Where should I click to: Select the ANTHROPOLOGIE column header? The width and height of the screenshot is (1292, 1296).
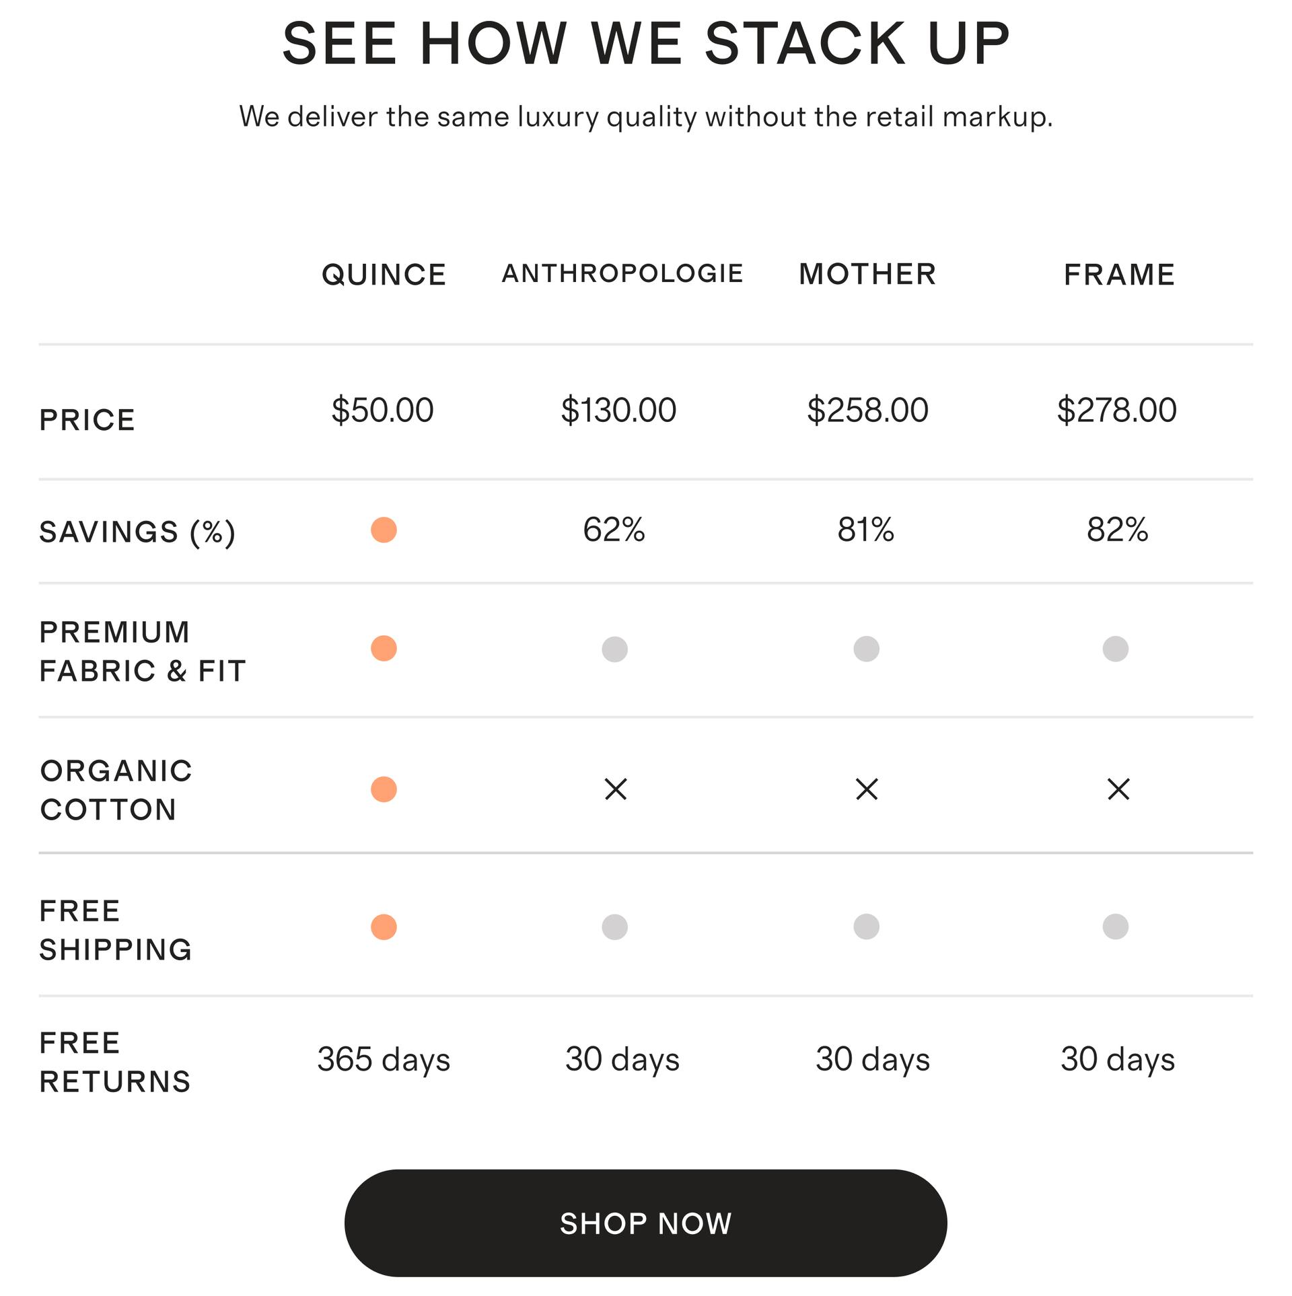click(x=622, y=273)
